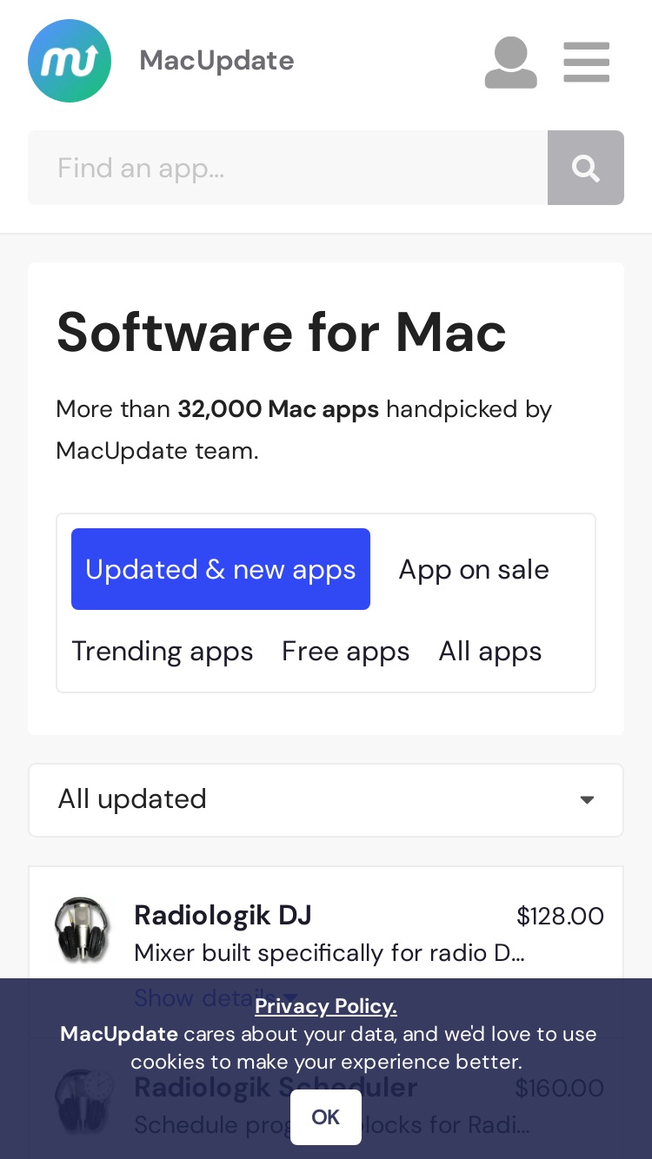
Task: Switch to Trending apps tab
Action: (x=163, y=651)
